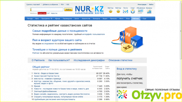Open the Переводчик menu item
The width and height of the screenshot is (182, 102).
(67, 18)
